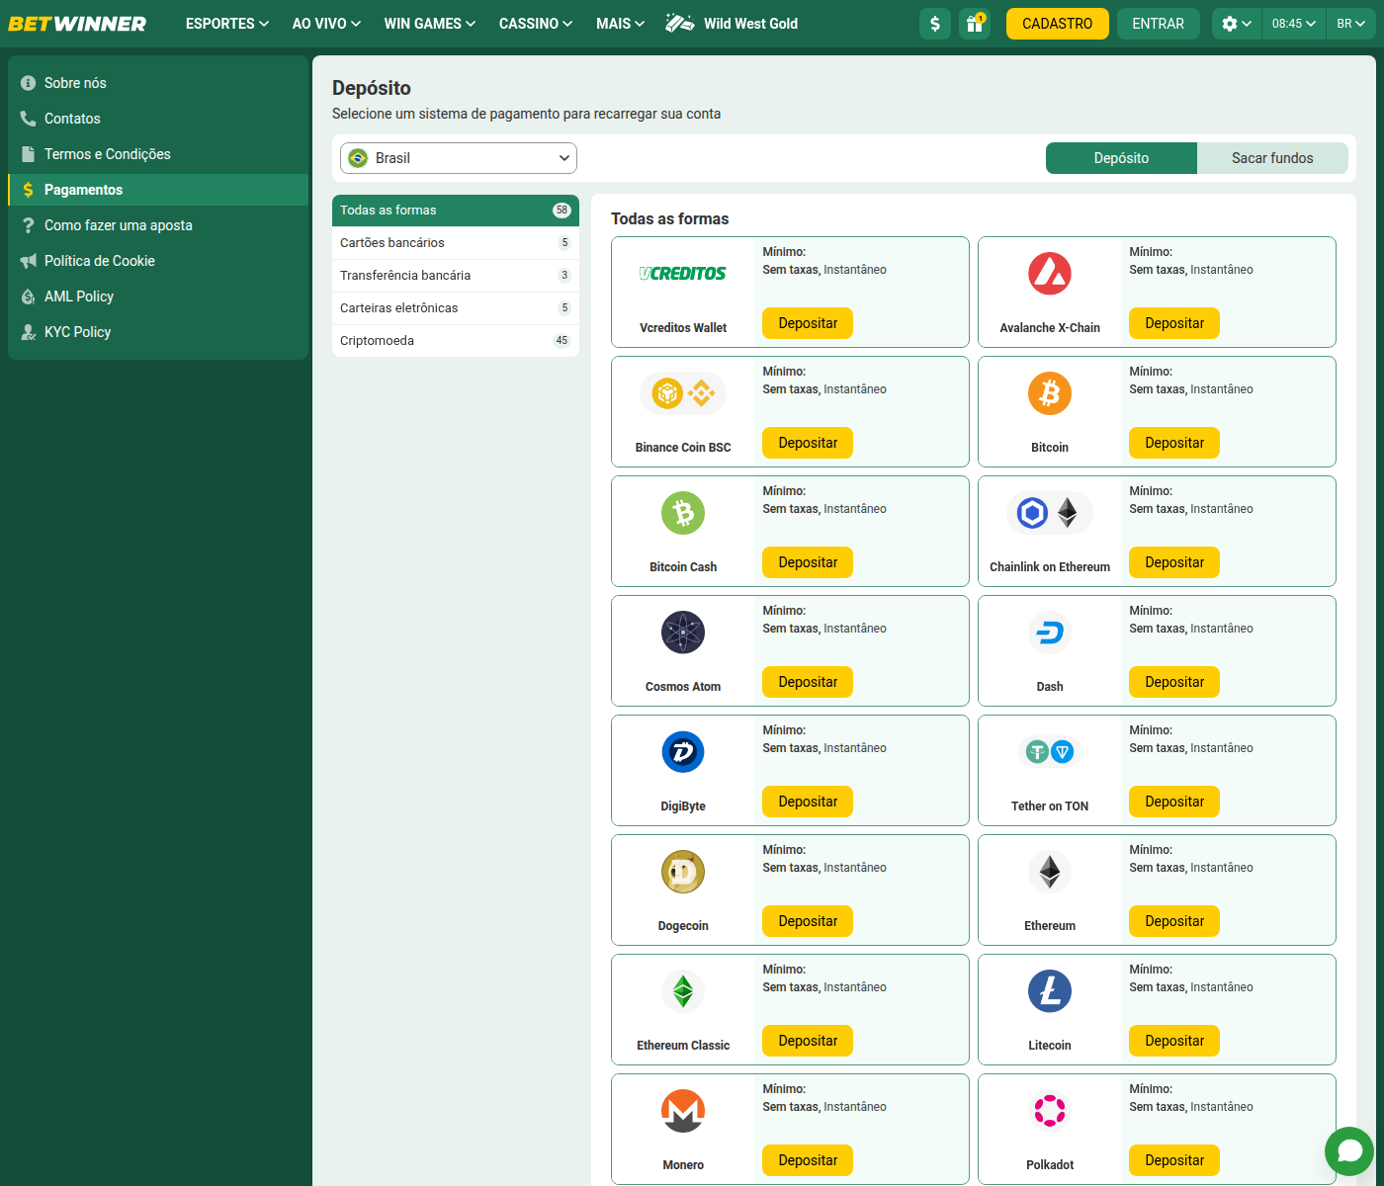
Task: Click the Política de Cookie megaphone icon
Action: tap(29, 261)
